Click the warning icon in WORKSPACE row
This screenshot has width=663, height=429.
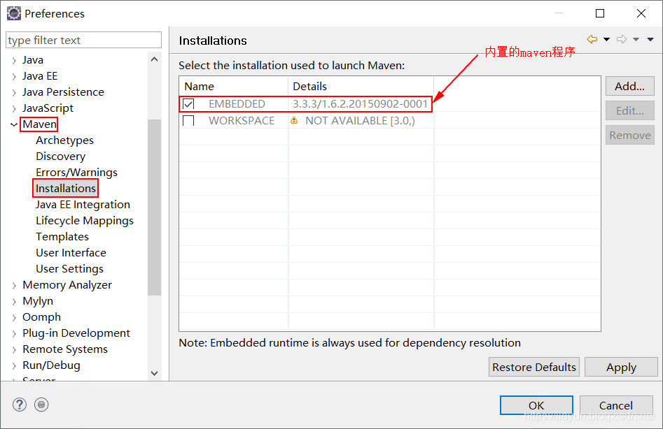point(294,121)
